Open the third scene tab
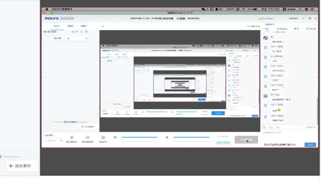Screen dimensions: 321x181 pos(84,26)
